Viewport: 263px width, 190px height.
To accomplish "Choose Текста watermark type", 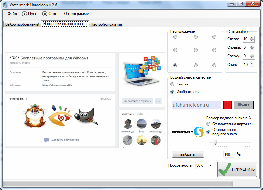I will [x=172, y=84].
